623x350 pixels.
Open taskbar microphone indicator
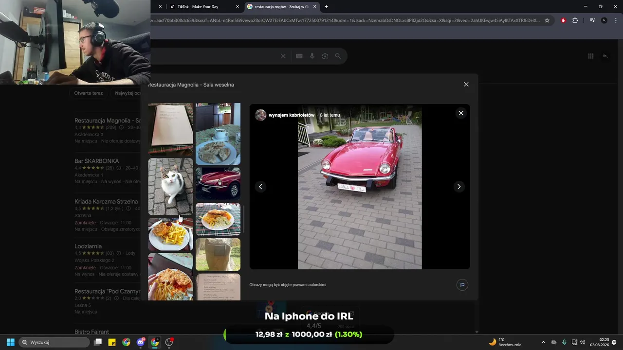coord(564,342)
